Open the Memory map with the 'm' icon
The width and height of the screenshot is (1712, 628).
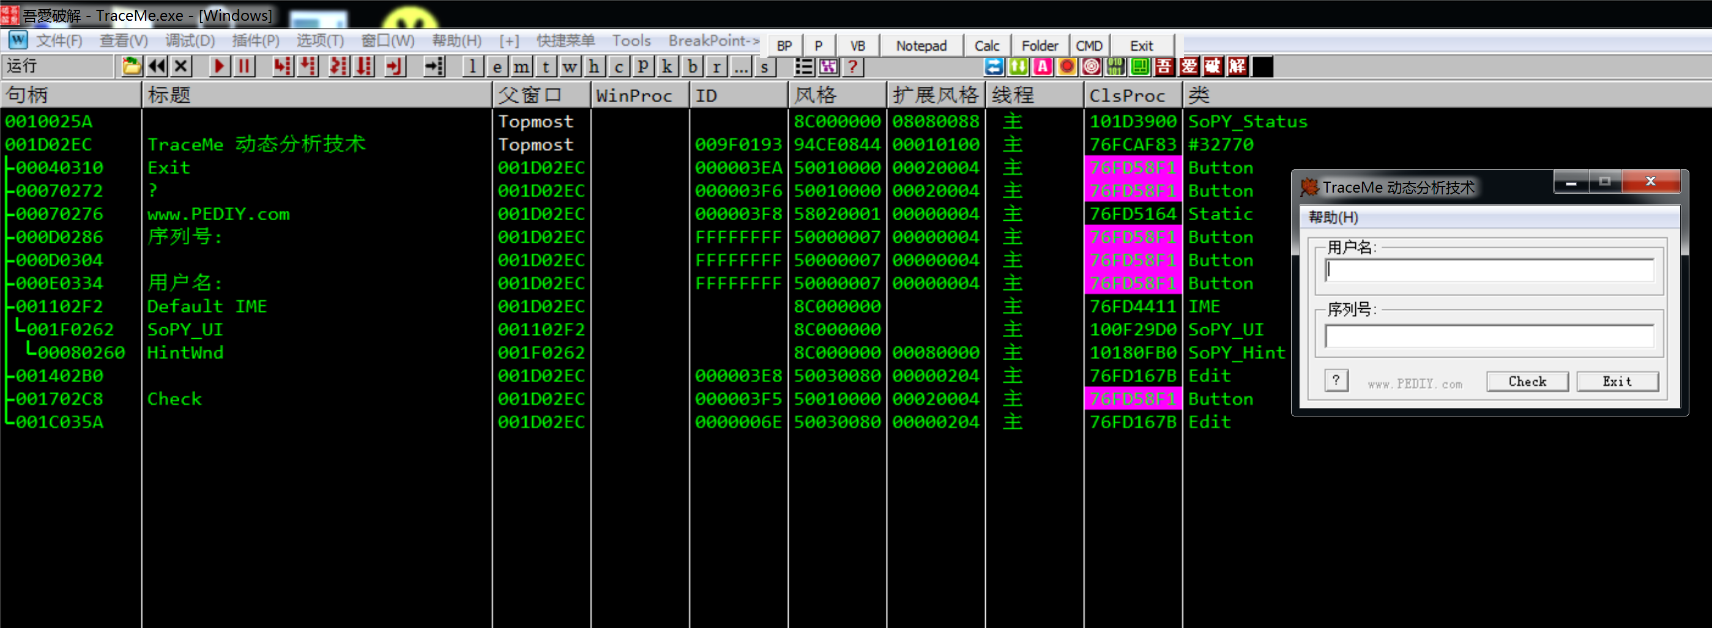coord(521,67)
